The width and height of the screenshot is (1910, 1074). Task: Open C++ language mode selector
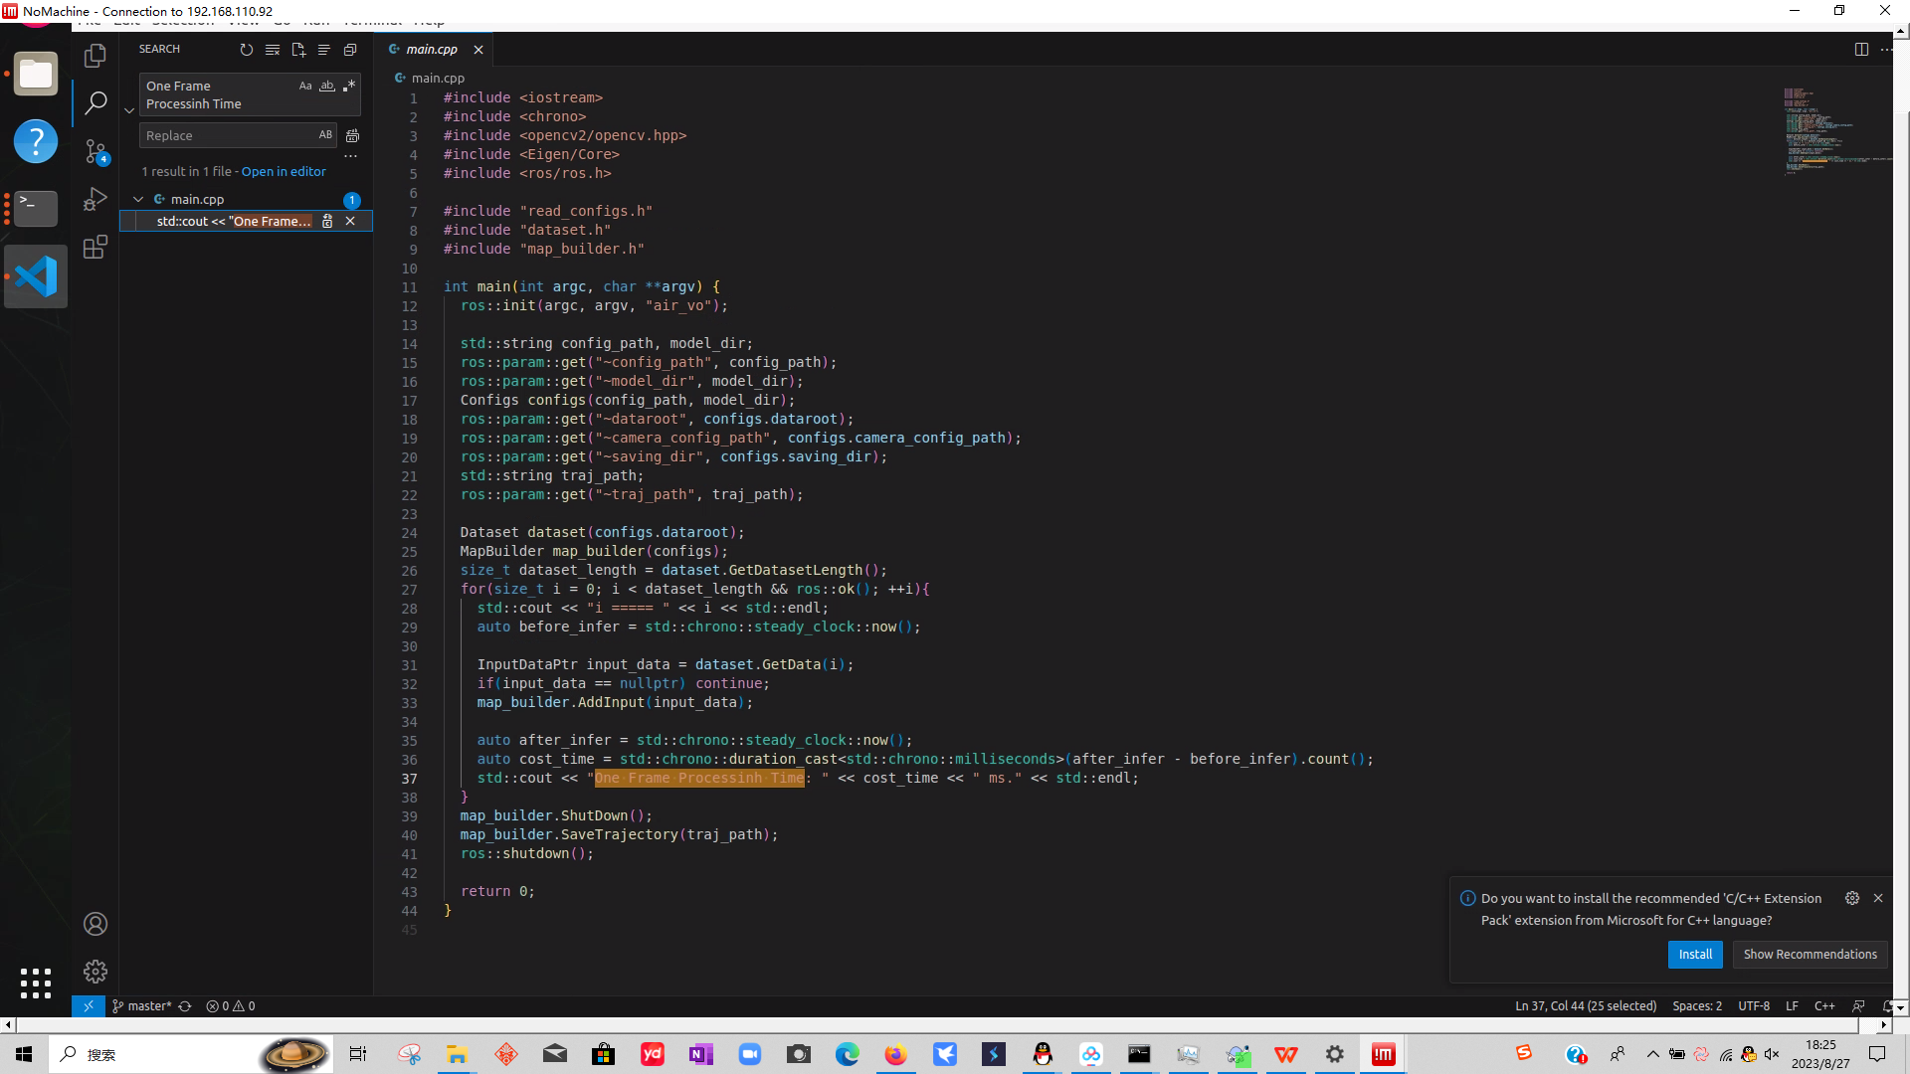(x=1823, y=1006)
